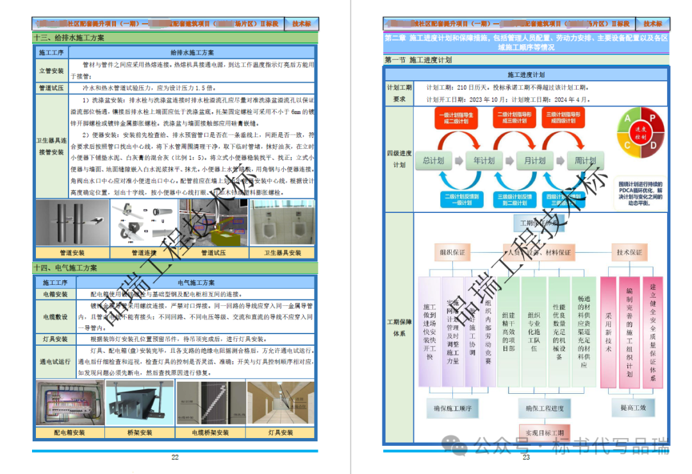This screenshot has width=692, height=474.
Task: Click the 技术标 label on page 23 header
Action: 652,24
